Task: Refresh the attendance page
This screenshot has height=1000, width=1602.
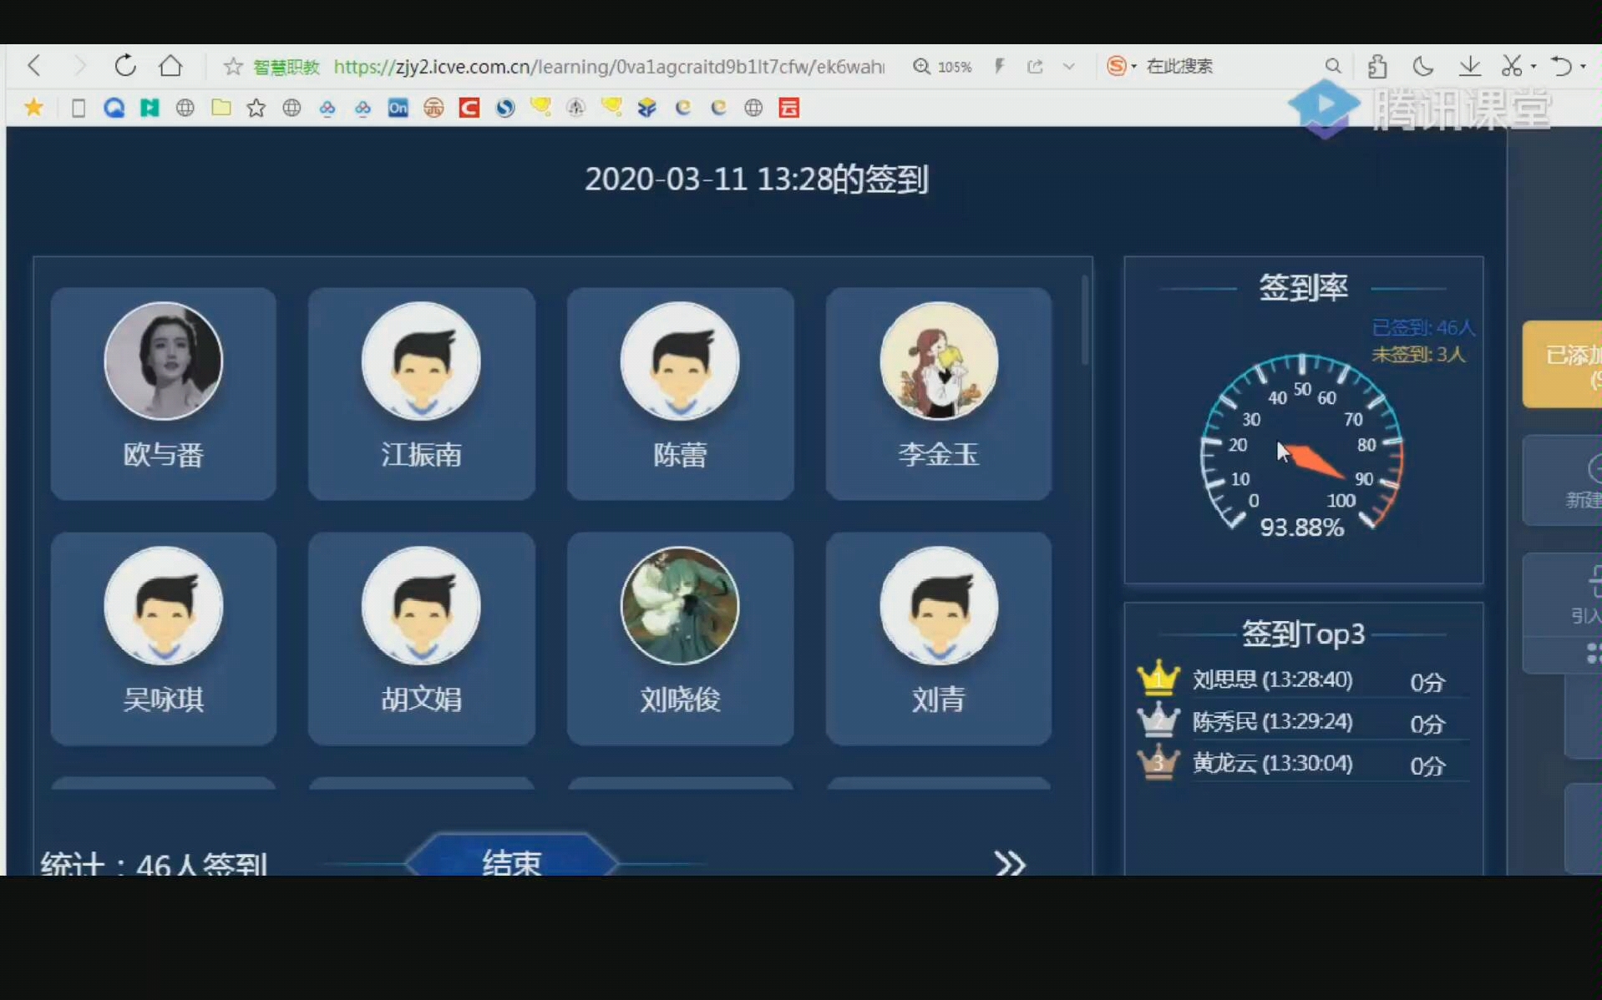Action: (x=124, y=66)
